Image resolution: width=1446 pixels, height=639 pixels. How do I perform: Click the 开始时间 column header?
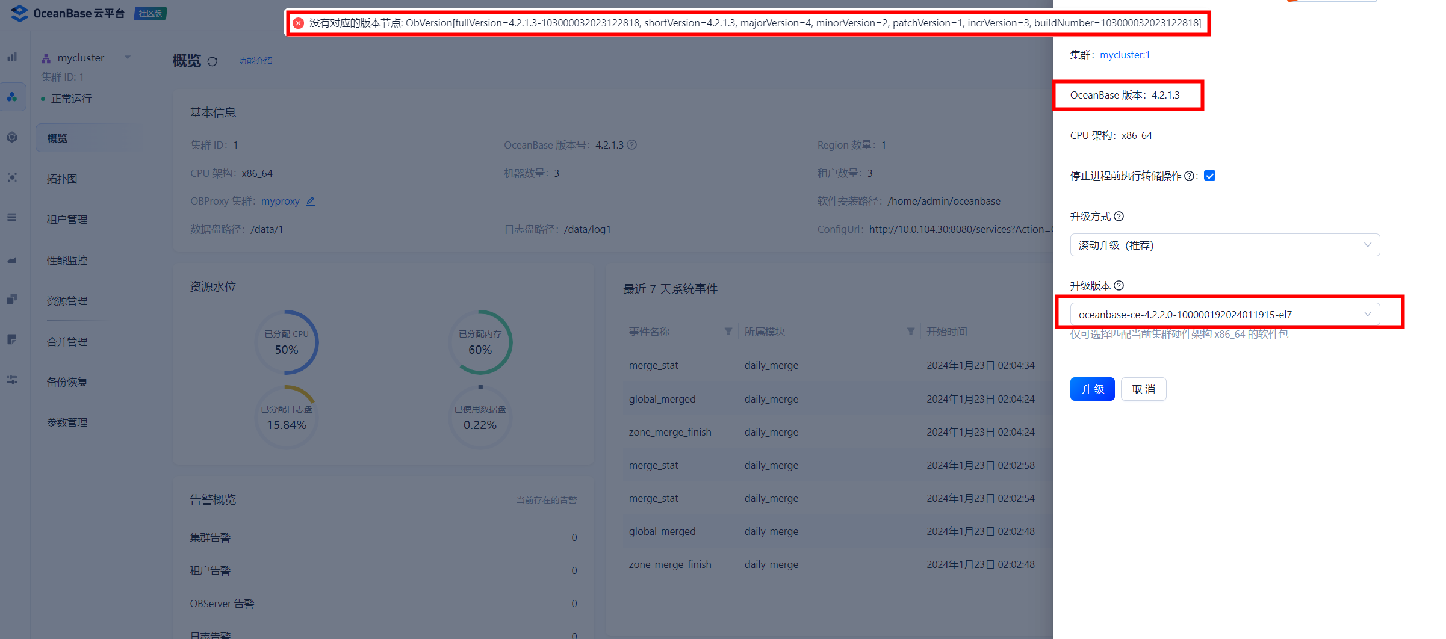946,332
